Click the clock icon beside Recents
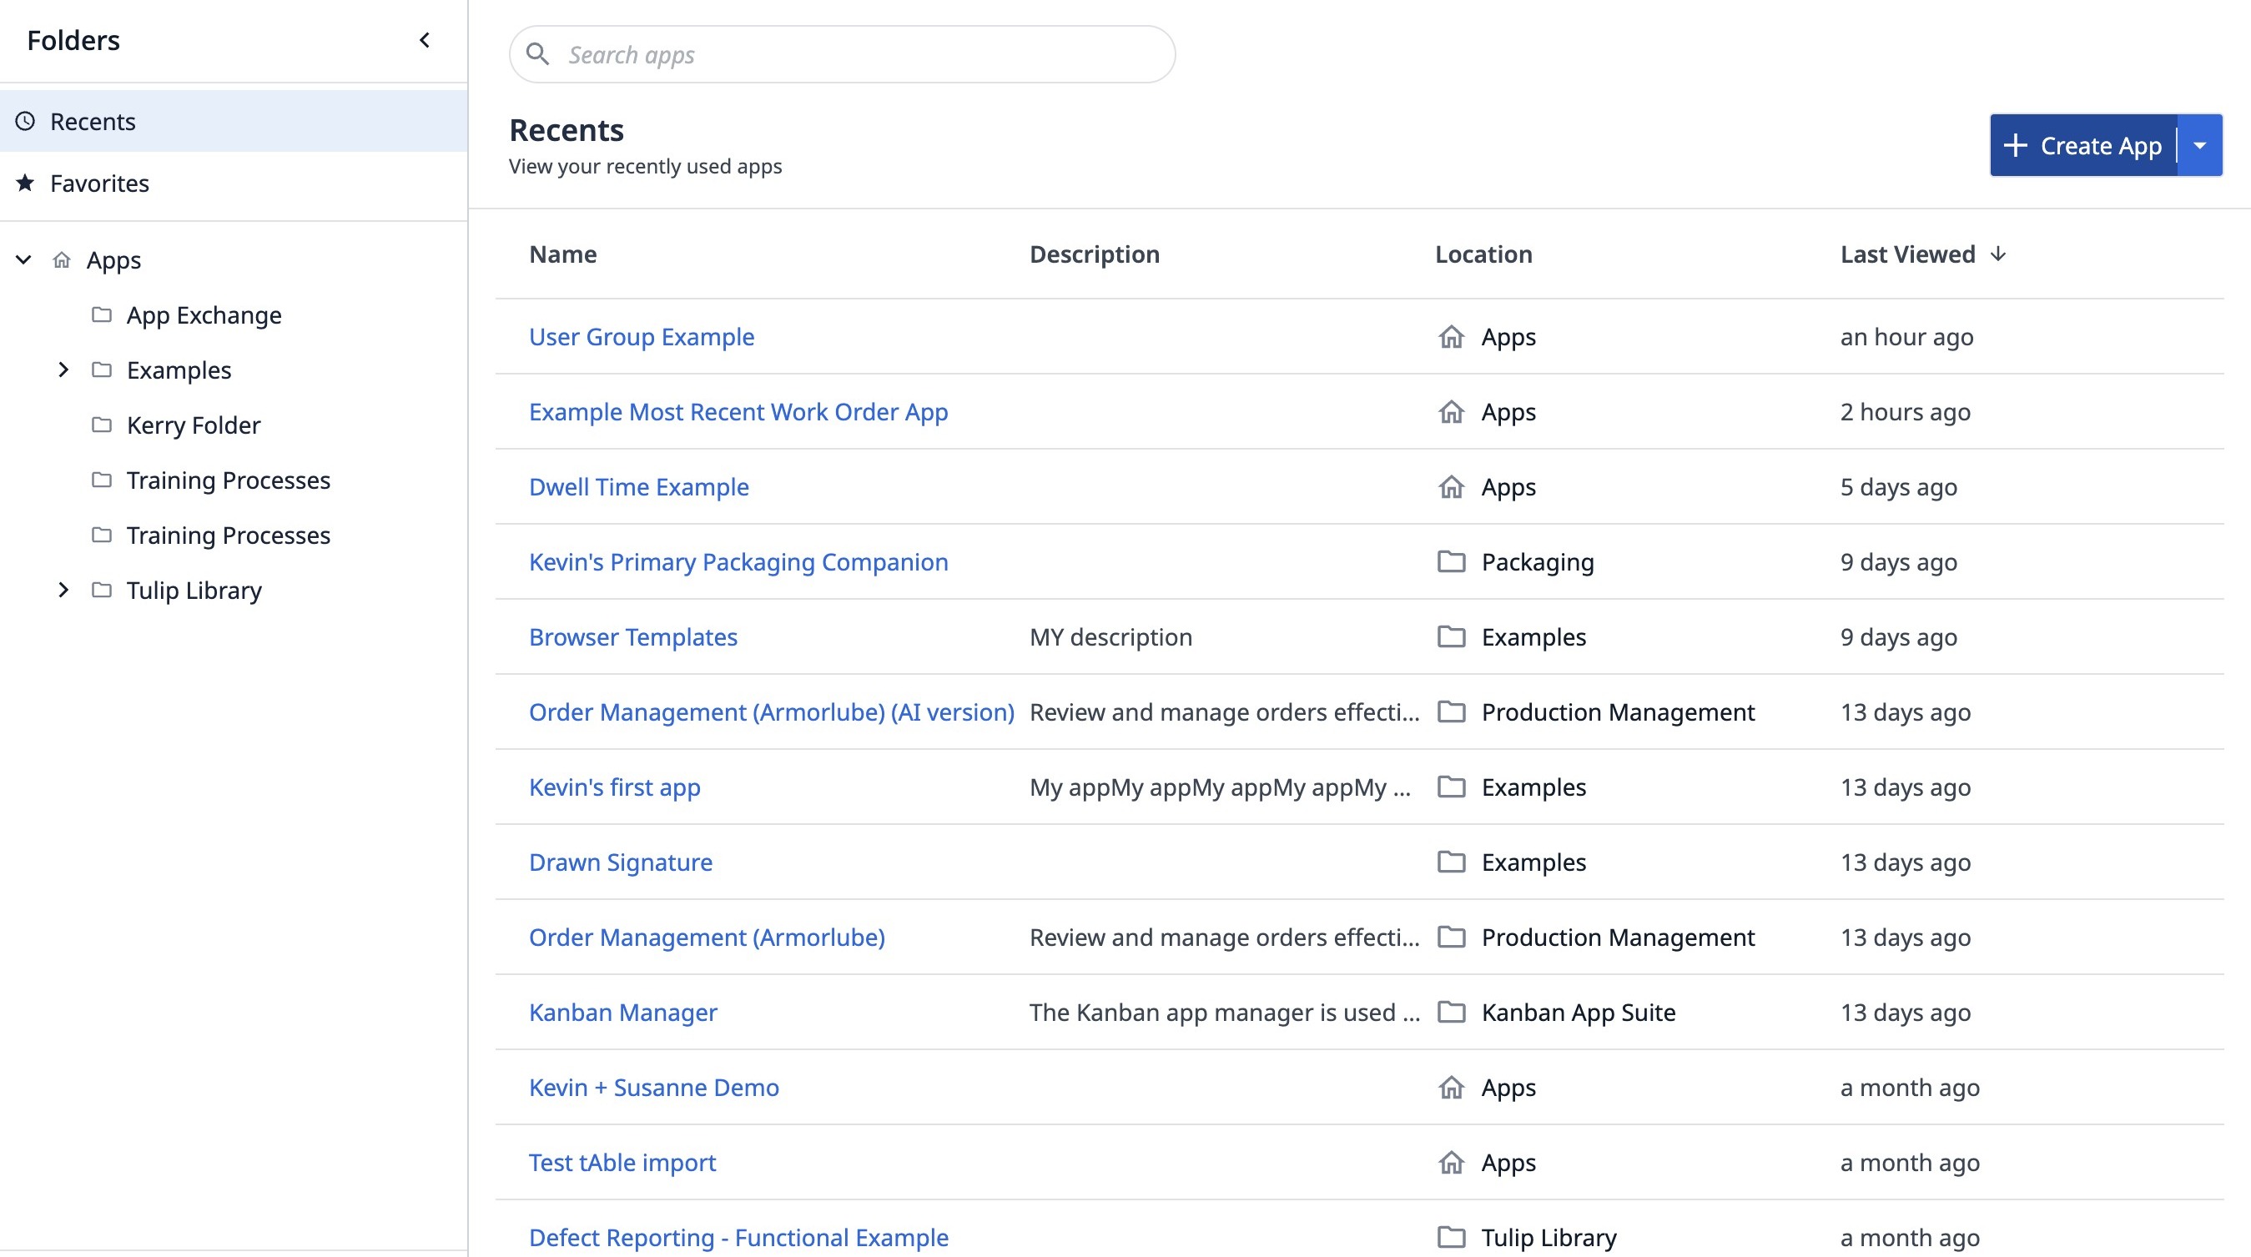This screenshot has width=2251, height=1257. tap(26, 122)
